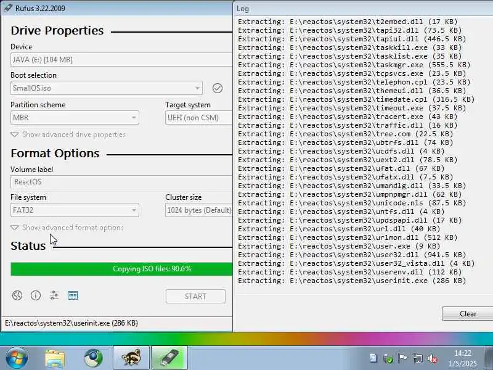493x370 pixels.
Task: Click log line for telephon.cpl (23.5 KB)
Action: pos(354,82)
